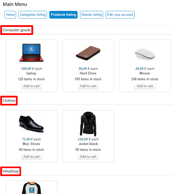Add the Hard Drive to cart
Screen dimensions: 173x194
(x=88, y=86)
